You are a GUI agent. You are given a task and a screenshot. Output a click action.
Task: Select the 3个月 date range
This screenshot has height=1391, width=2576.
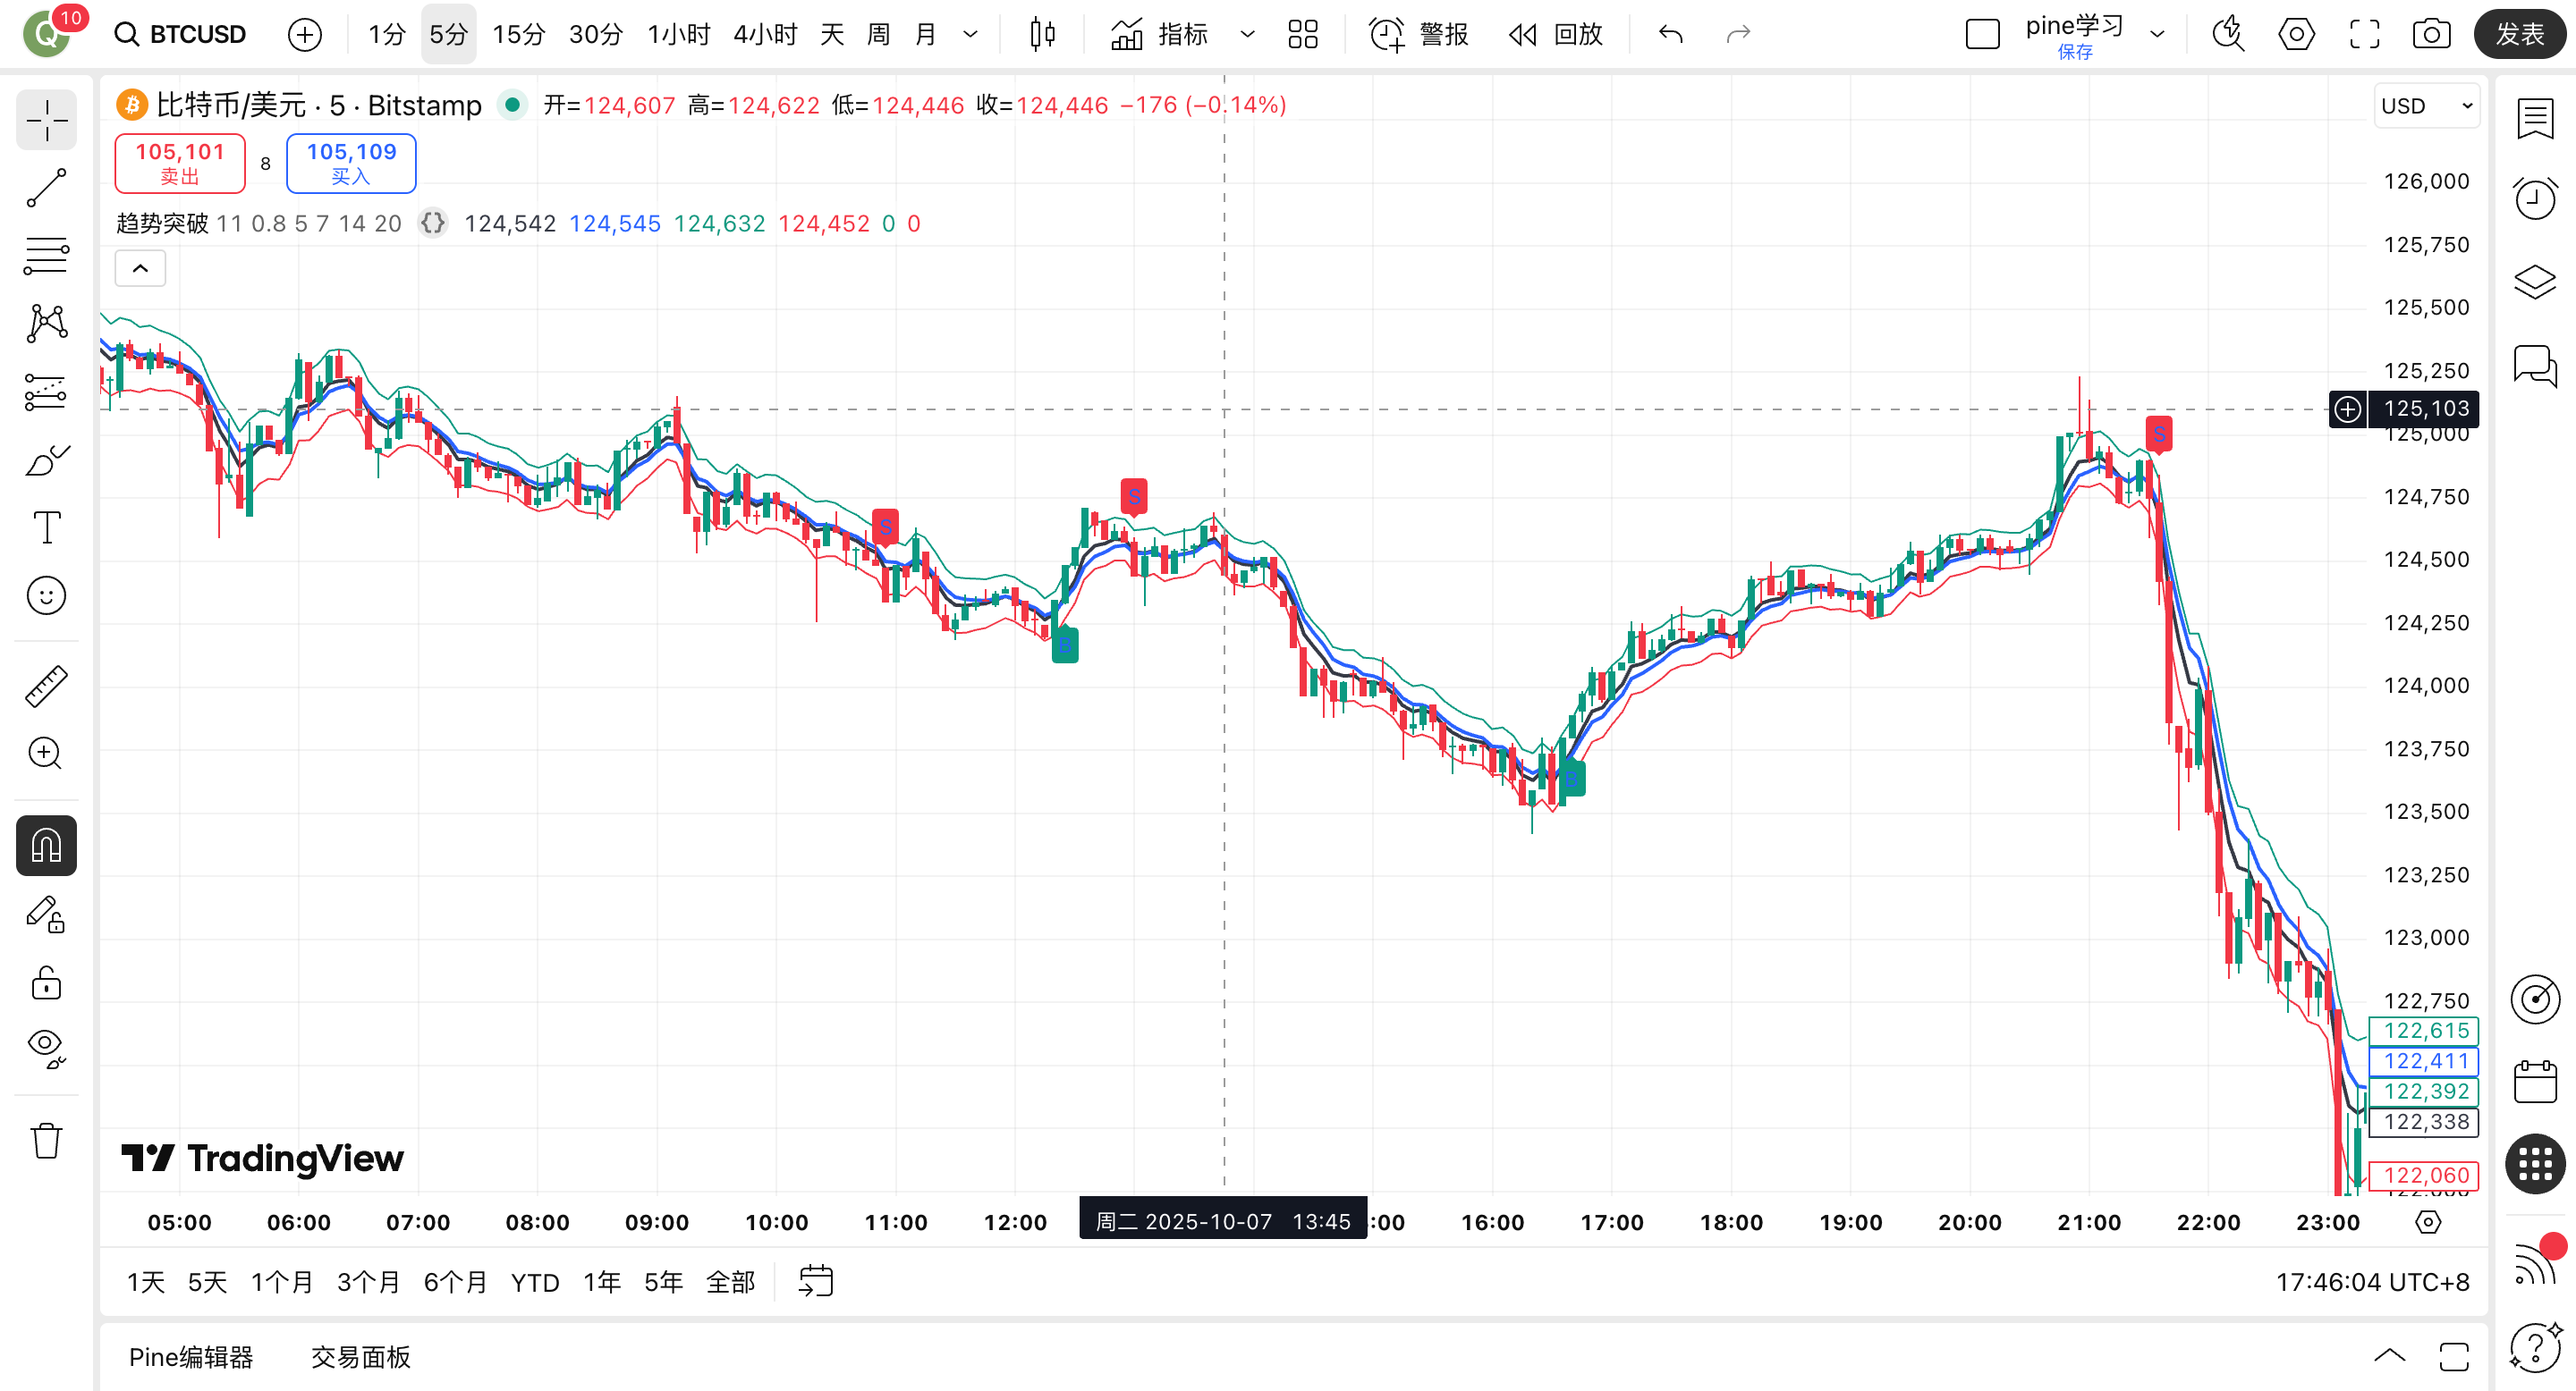point(368,1281)
